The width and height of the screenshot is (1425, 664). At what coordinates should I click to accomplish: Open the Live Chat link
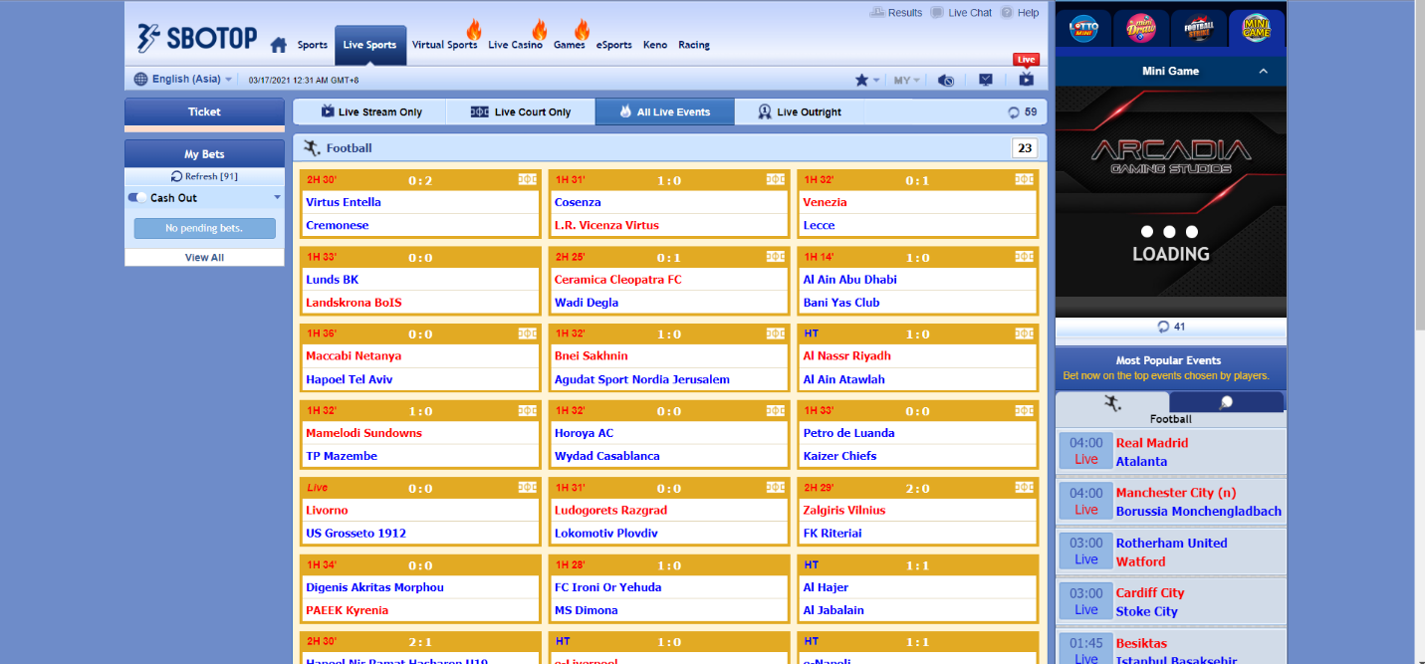962,13
